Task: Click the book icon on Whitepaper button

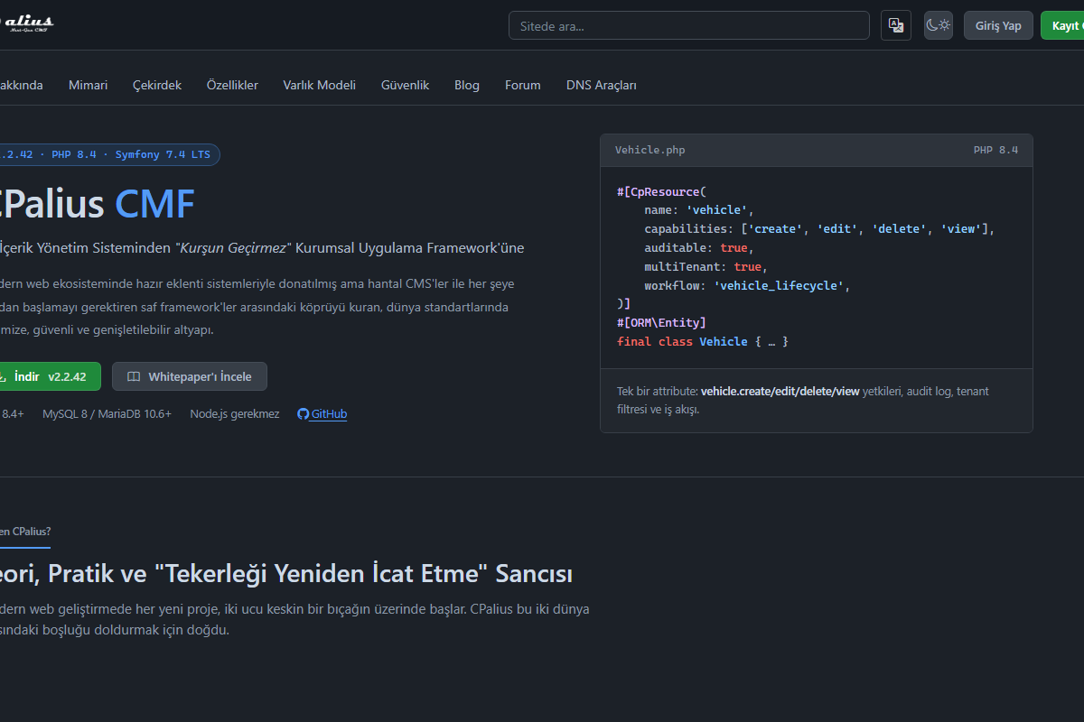Action: click(134, 376)
